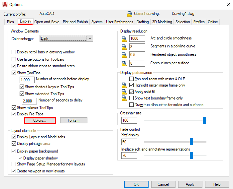
Task: Toggle Show shortcut keys in ToolTips
Action: click(22, 87)
